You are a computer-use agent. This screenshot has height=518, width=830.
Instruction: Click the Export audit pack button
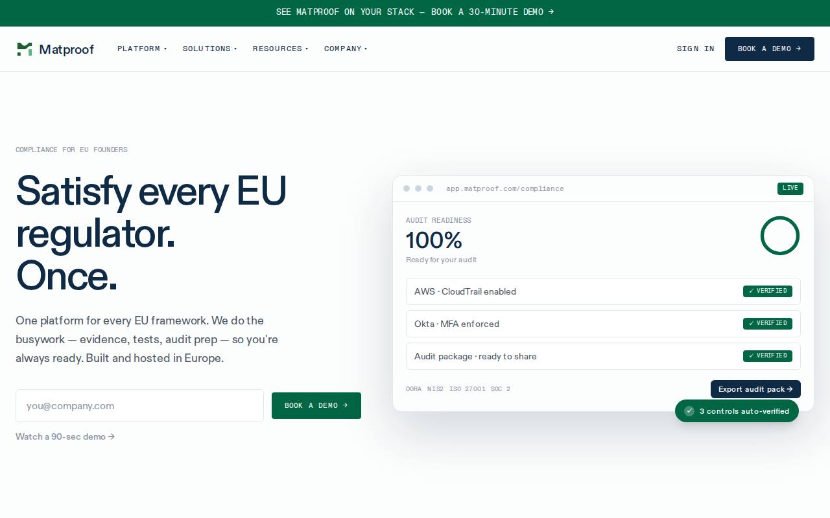coord(755,389)
